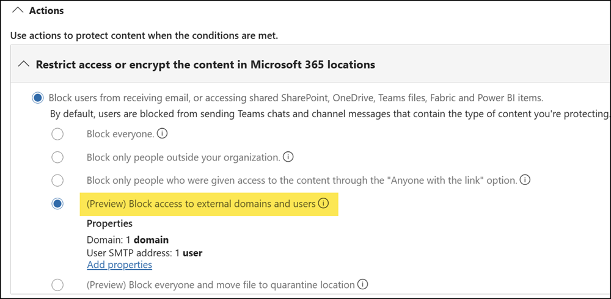Select the Block everyone radio button

[57, 135]
